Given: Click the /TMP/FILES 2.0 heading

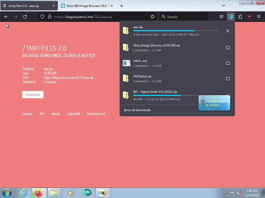Looking at the screenshot, I should click(x=45, y=48).
